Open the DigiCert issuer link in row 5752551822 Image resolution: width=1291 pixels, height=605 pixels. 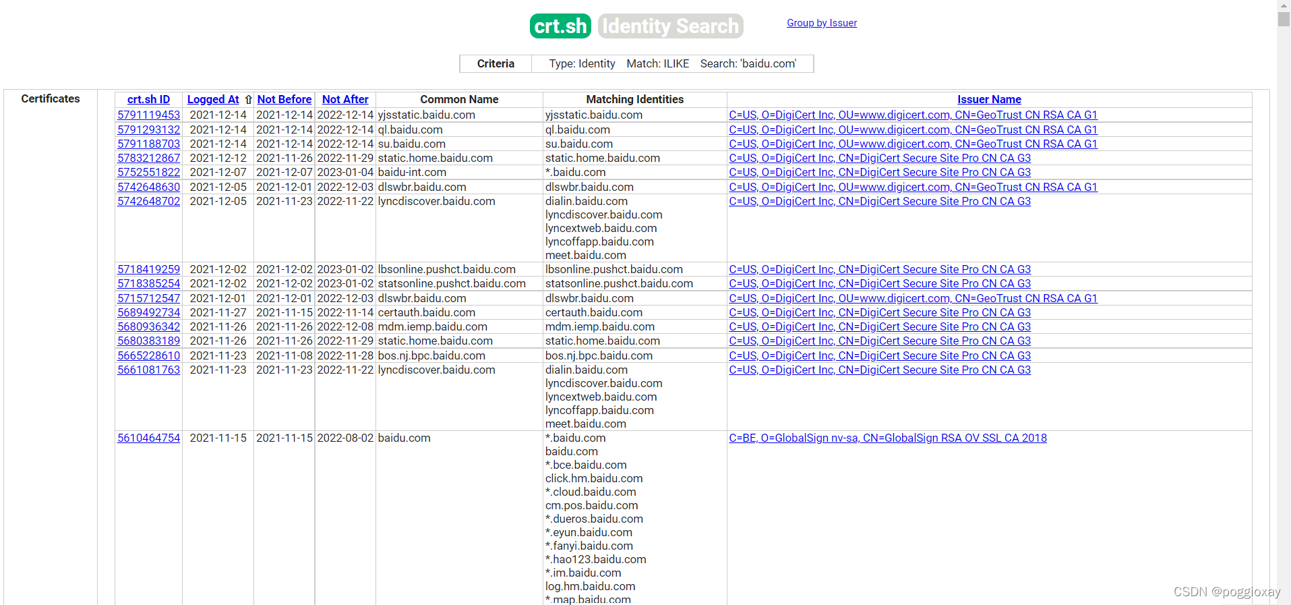(880, 172)
